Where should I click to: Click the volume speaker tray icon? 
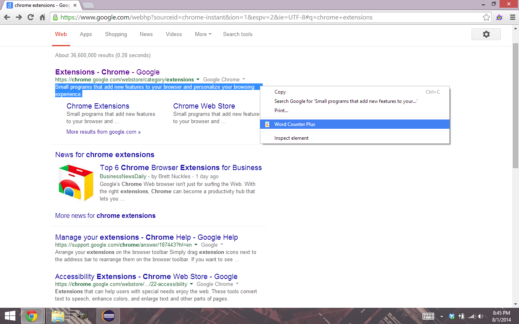481,316
